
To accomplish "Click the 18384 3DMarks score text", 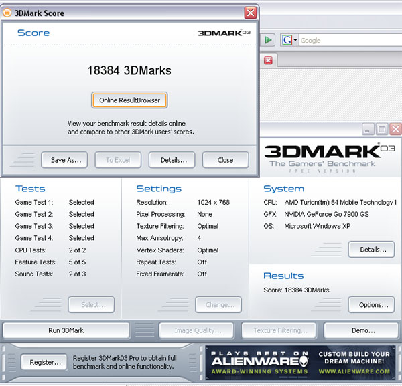I will (129, 70).
